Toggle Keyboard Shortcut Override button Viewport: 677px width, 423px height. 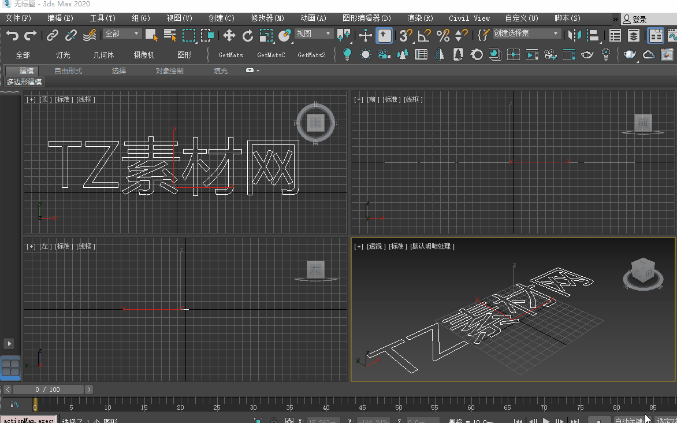(x=384, y=35)
